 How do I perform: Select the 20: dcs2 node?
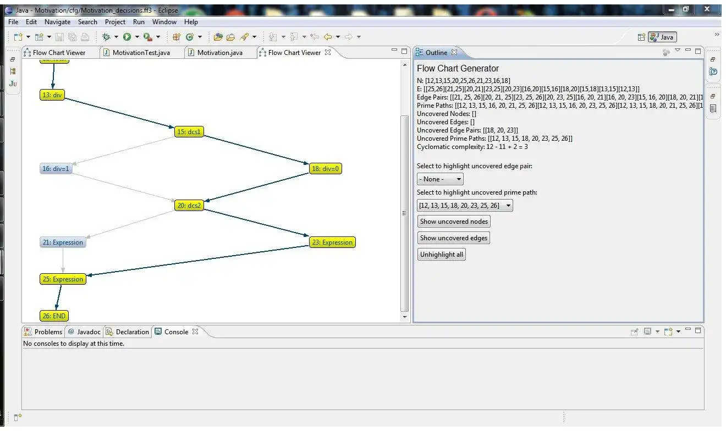click(189, 206)
